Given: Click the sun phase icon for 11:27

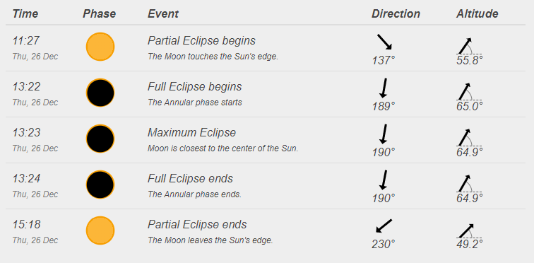Looking at the screenshot, I should [100, 47].
